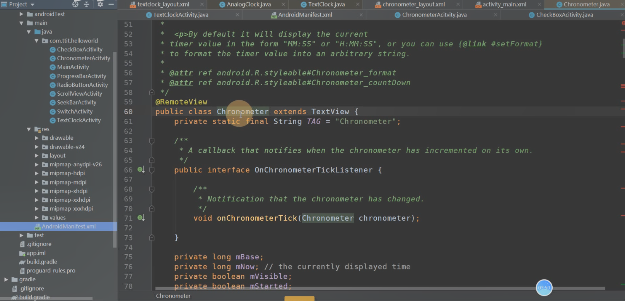
Task: Select SeekBarActivity in tree
Action: click(x=77, y=103)
